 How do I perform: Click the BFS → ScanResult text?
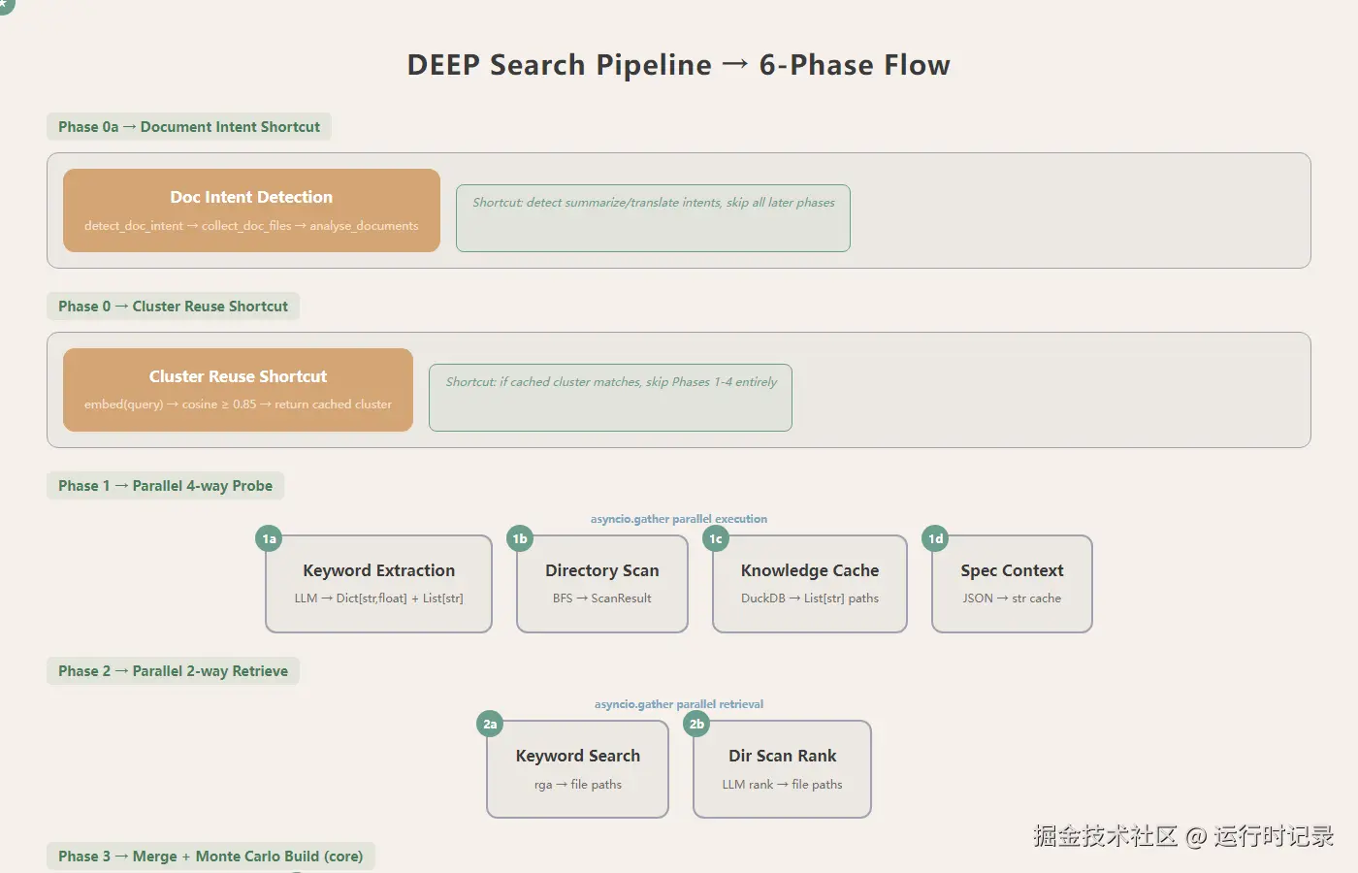tap(602, 598)
